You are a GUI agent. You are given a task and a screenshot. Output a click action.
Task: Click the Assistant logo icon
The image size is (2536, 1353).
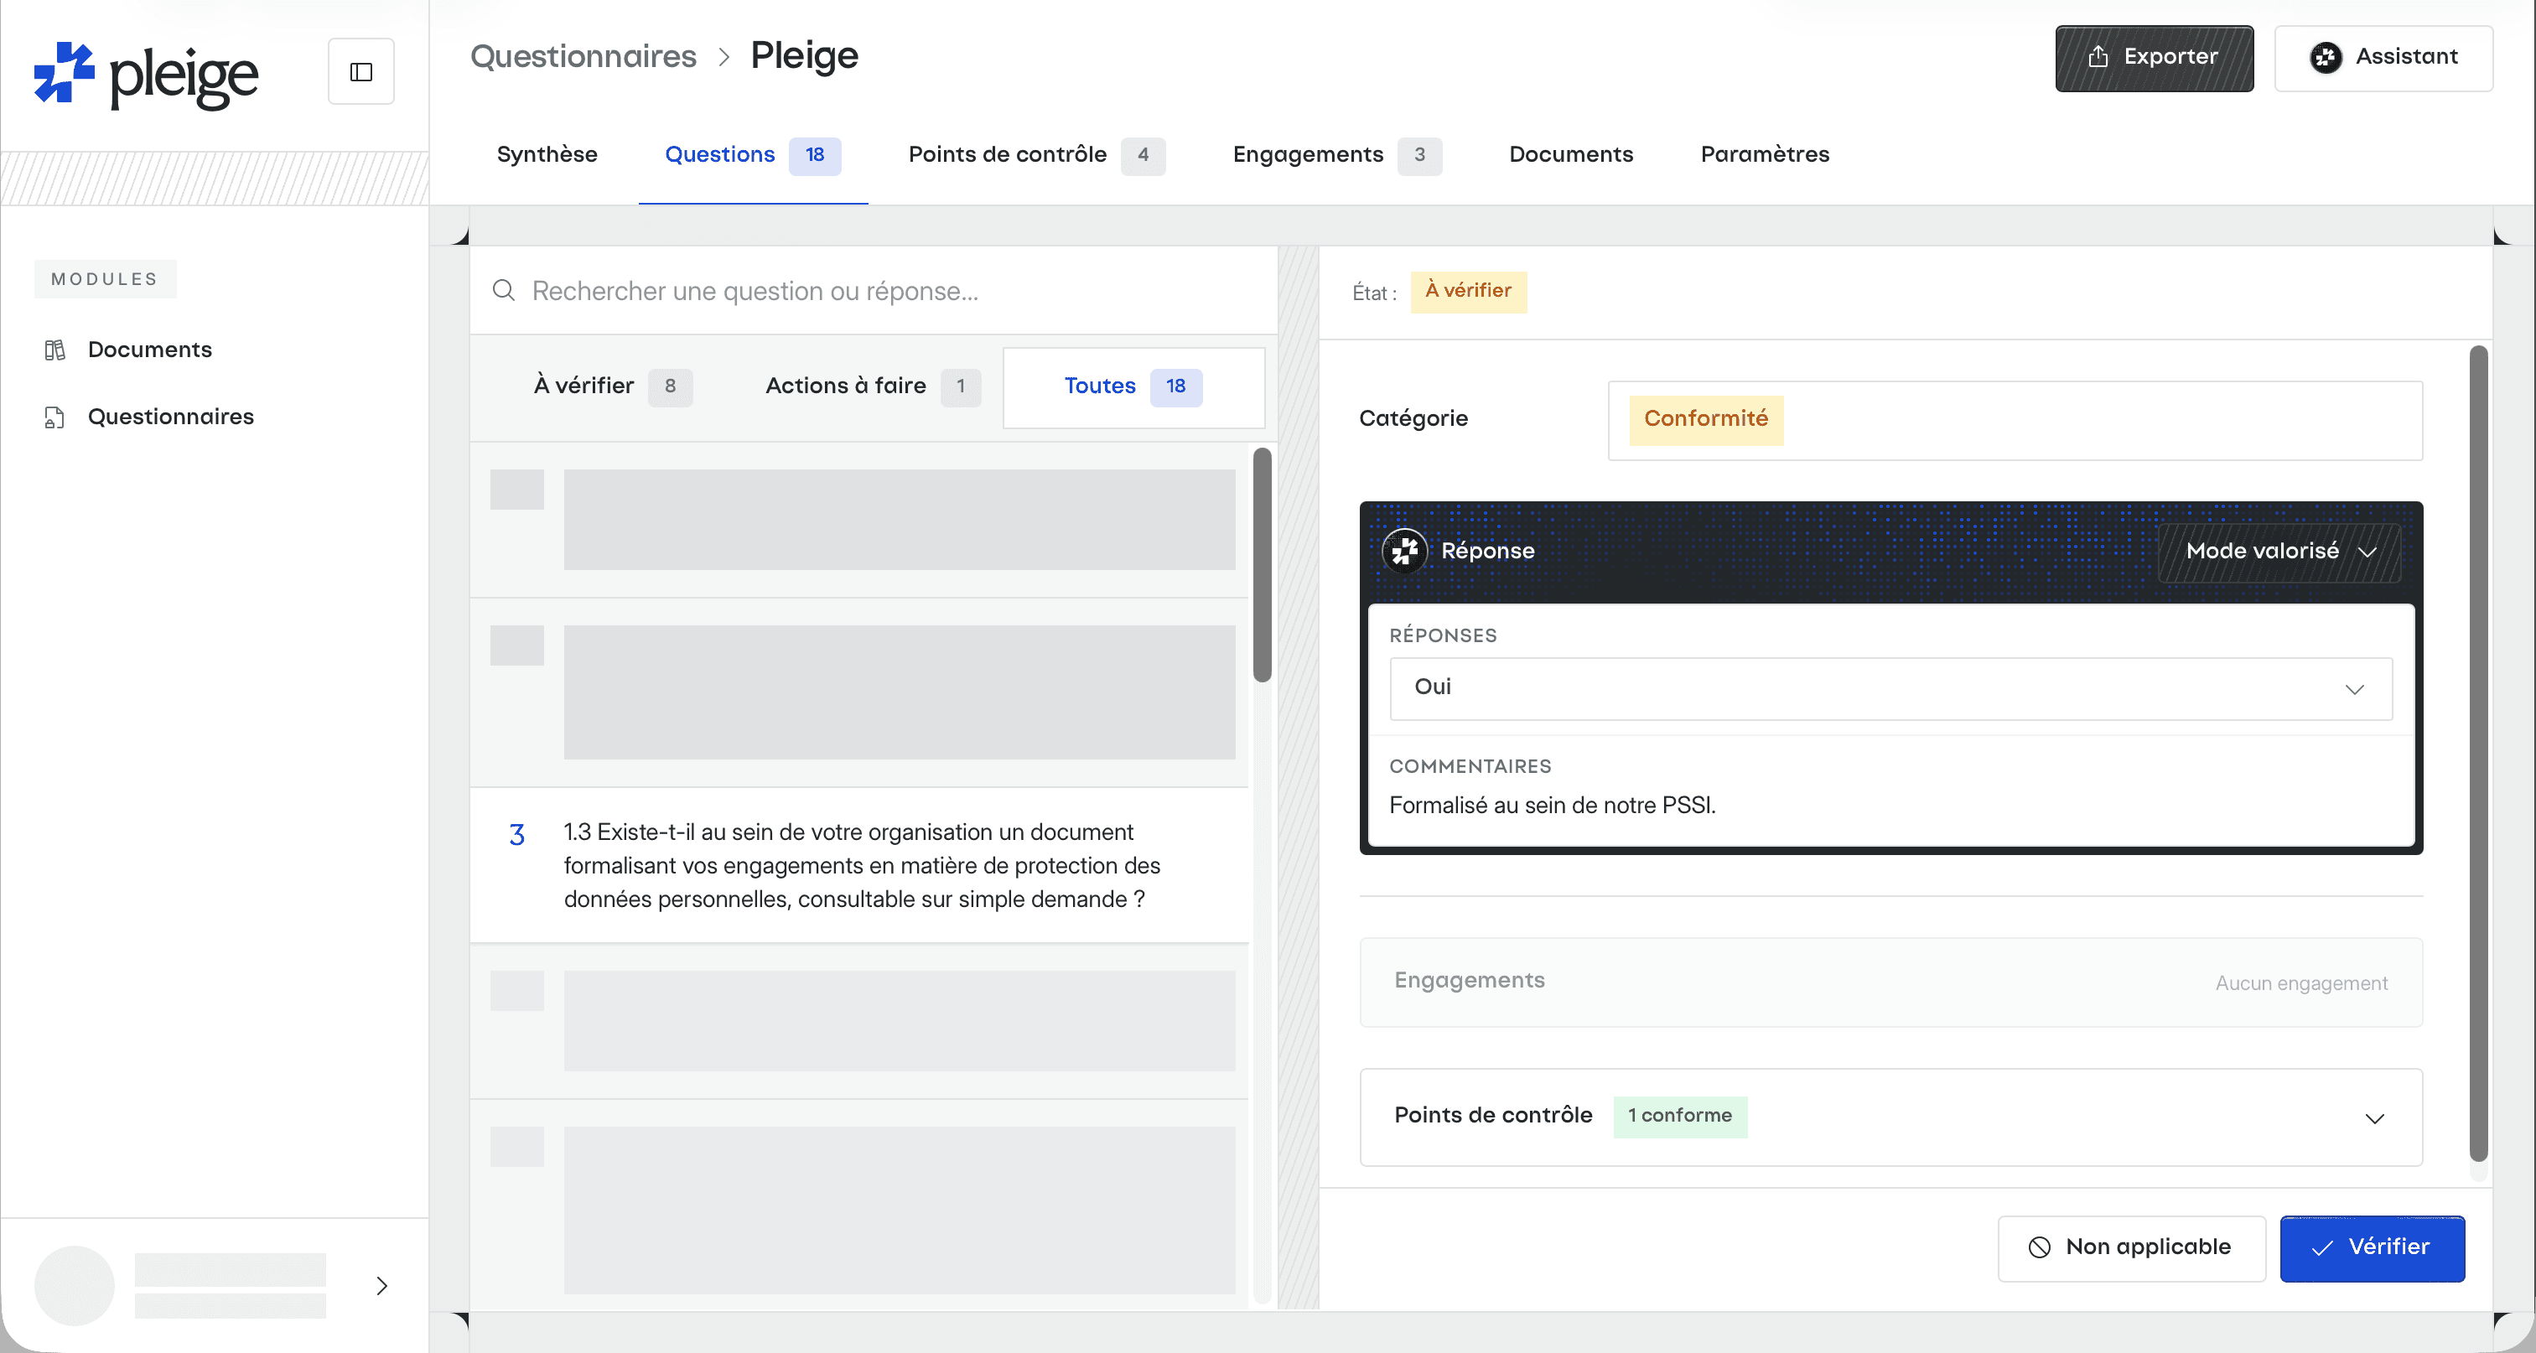2326,58
